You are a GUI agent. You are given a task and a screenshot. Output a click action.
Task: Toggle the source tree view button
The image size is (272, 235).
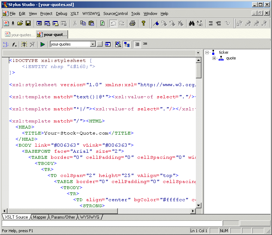(127, 45)
